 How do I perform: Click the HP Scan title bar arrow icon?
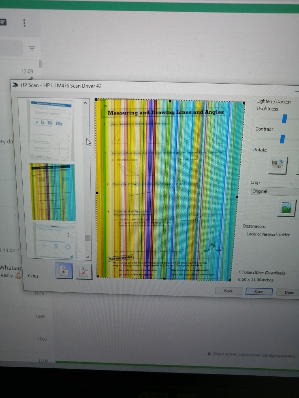pyautogui.click(x=15, y=85)
